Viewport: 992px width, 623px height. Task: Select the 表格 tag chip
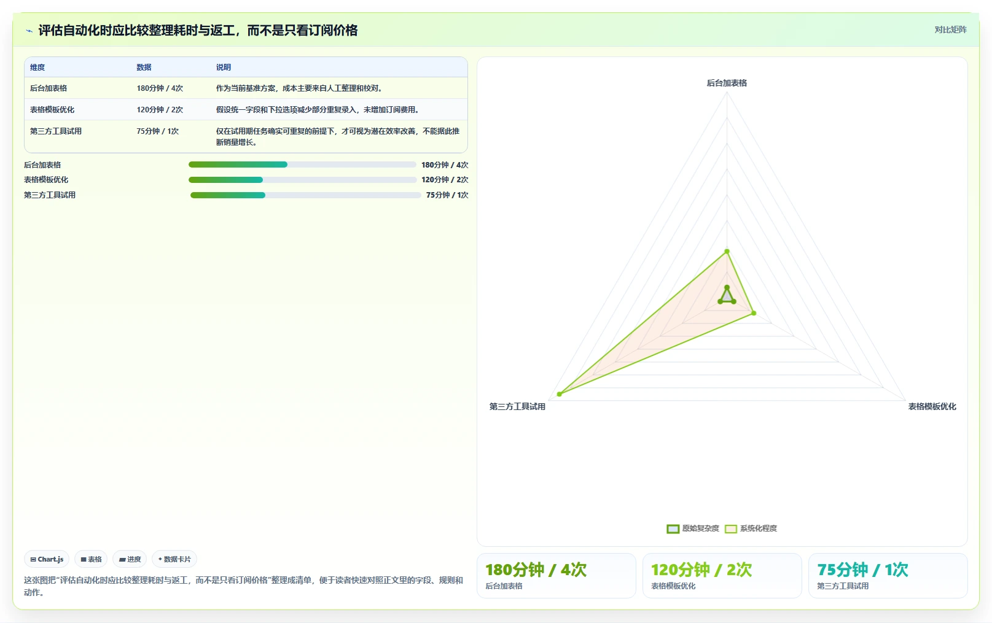point(91,559)
